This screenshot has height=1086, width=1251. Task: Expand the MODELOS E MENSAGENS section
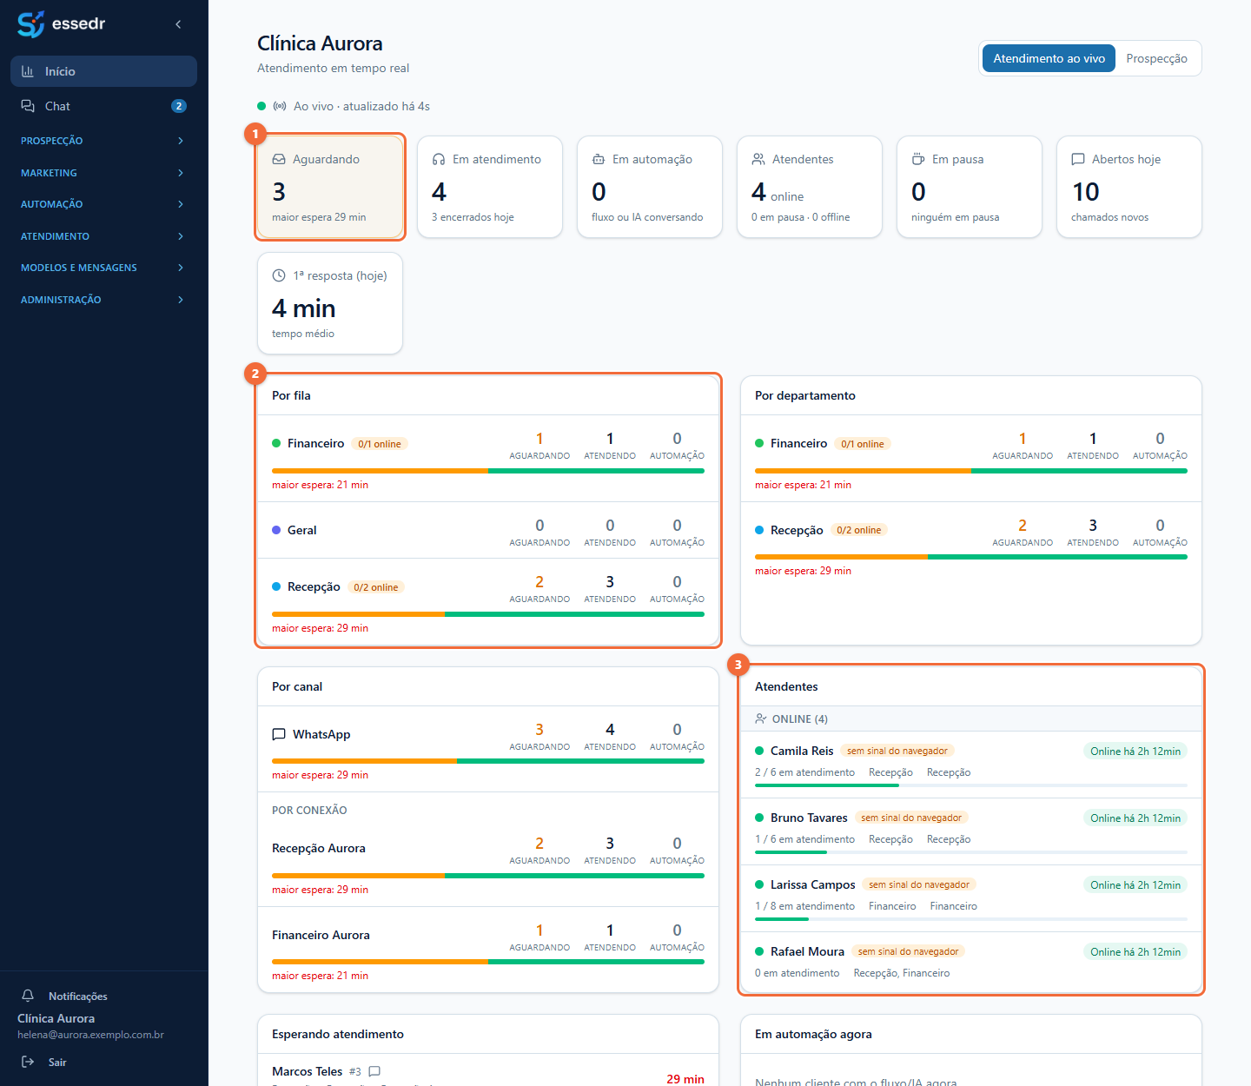(x=103, y=268)
